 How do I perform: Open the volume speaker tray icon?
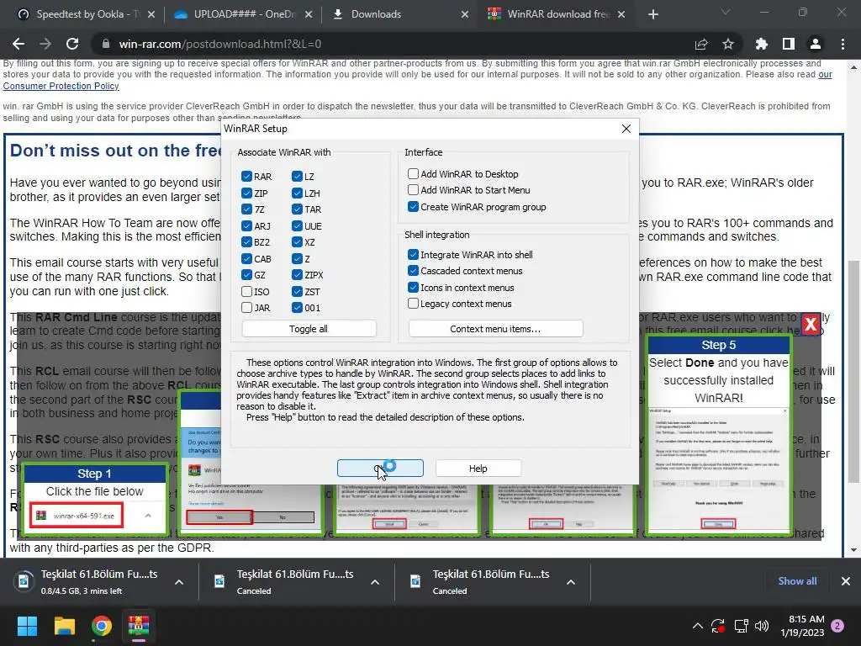[762, 626]
